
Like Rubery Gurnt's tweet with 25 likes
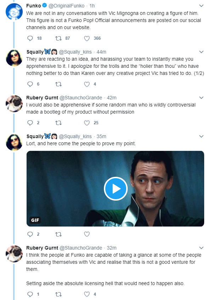point(87,123)
